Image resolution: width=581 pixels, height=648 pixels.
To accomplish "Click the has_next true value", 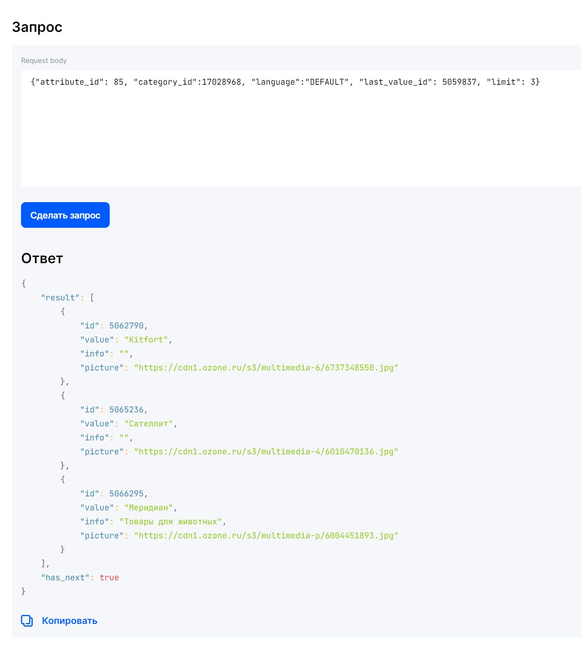I will (x=110, y=577).
